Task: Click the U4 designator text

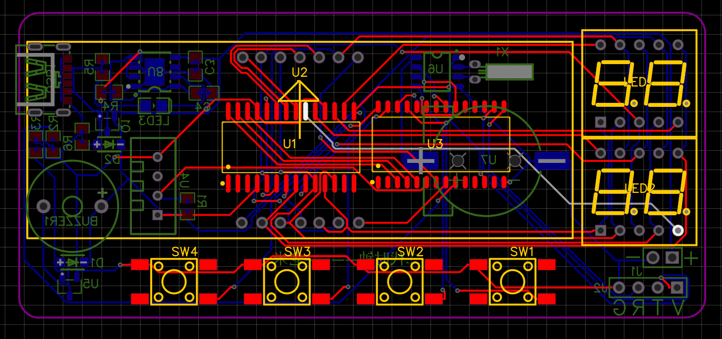Action: point(185,179)
